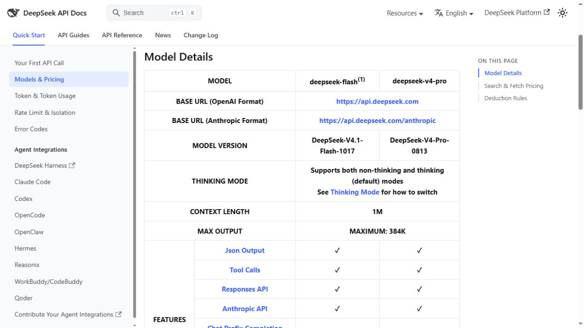
Task: Click the Agent Integrations sidebar heading
Action: pos(41,150)
